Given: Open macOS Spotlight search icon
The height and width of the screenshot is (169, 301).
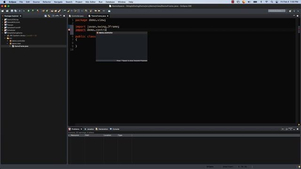Looking at the screenshot, I should 272,2.
